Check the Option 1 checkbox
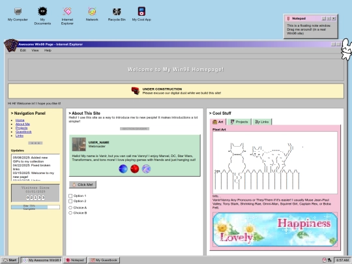Image resolution: width=352 pixels, height=264 pixels. (x=70, y=196)
